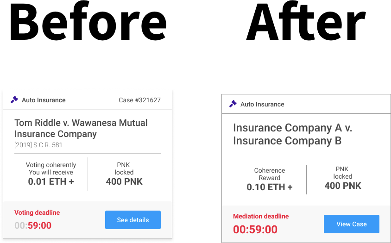Screen dimensions: 391x243
Task: Open Insurance Company A v. B title
Action: 292,134
